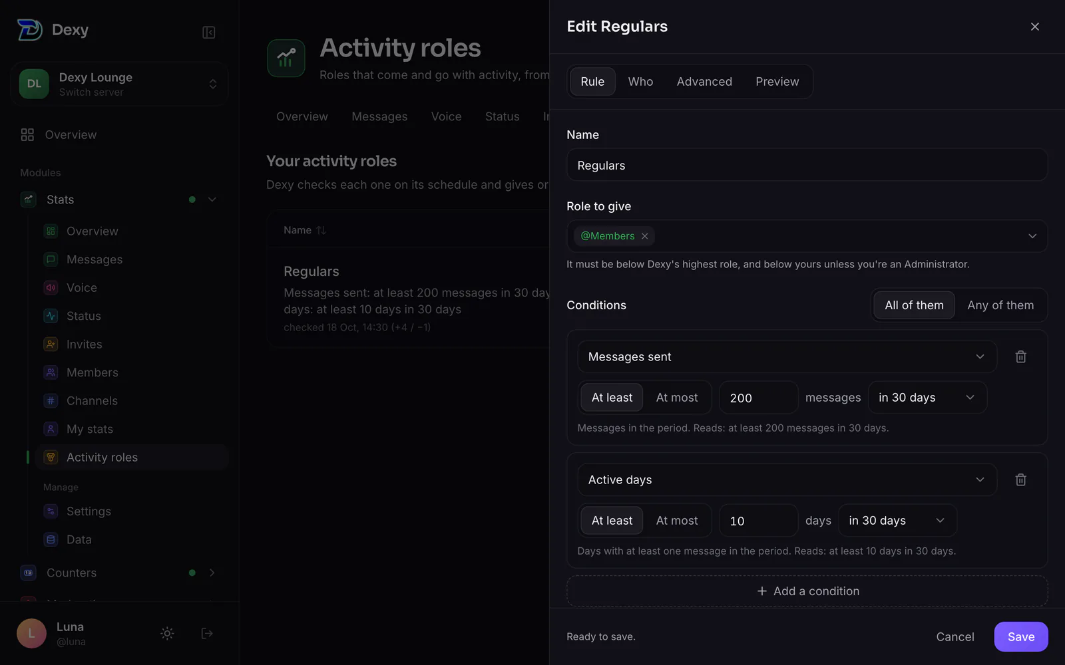Expand the Counters module chevron

[212, 573]
